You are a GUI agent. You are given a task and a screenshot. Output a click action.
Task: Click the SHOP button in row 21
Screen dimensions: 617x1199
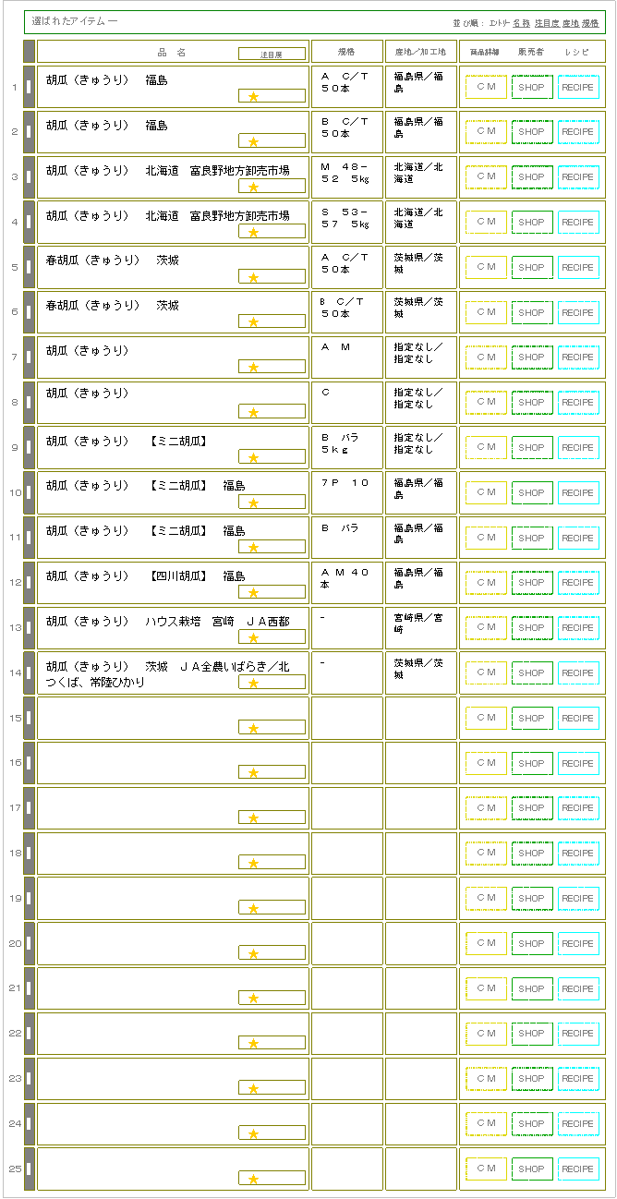pyautogui.click(x=532, y=988)
